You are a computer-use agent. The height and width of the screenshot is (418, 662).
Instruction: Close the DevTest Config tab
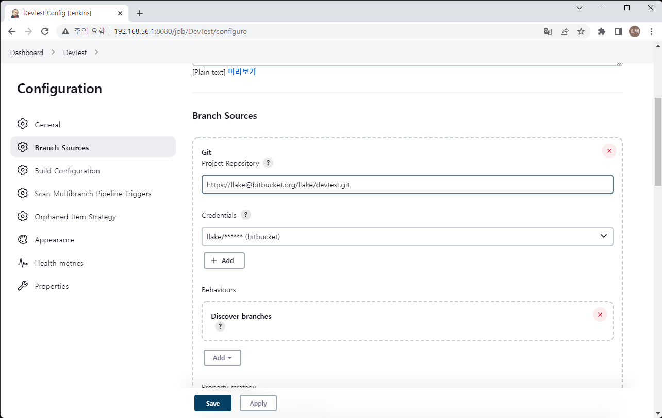[x=120, y=13]
